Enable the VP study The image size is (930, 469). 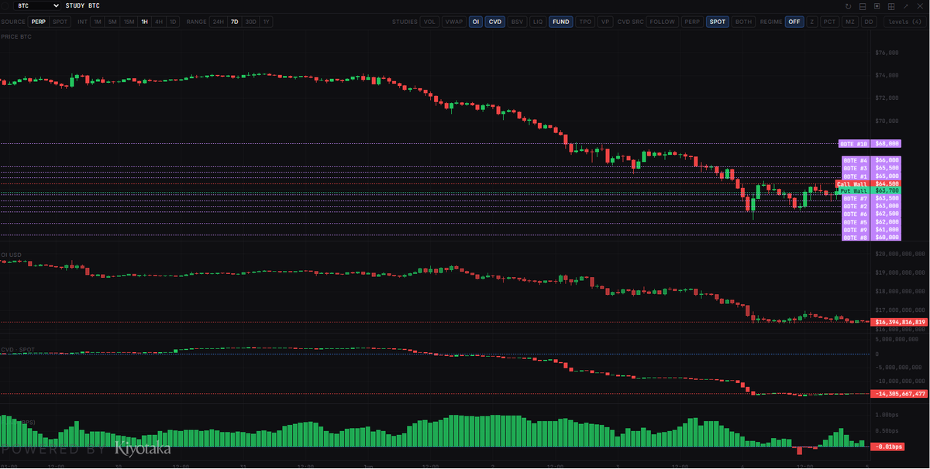click(x=604, y=22)
